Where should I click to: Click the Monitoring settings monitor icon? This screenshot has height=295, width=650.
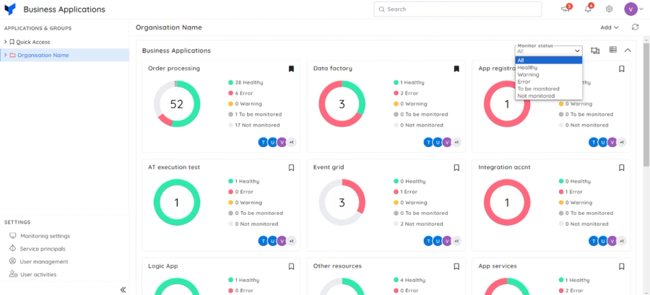[12, 236]
